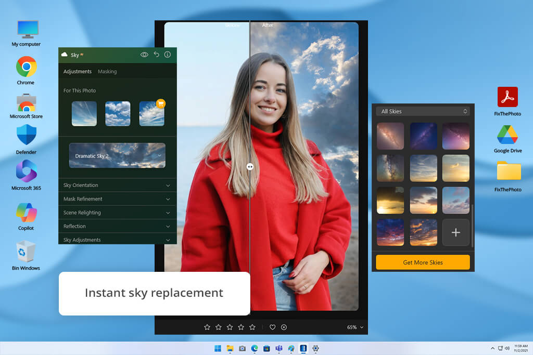Open Chrome desktop icon
This screenshot has height=355, width=533.
click(26, 67)
